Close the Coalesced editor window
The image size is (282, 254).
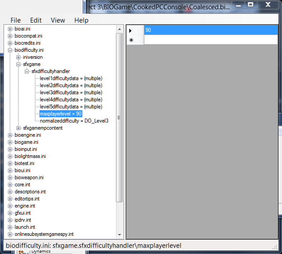coord(268,5)
